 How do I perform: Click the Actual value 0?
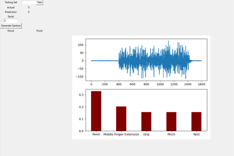[x=29, y=8]
